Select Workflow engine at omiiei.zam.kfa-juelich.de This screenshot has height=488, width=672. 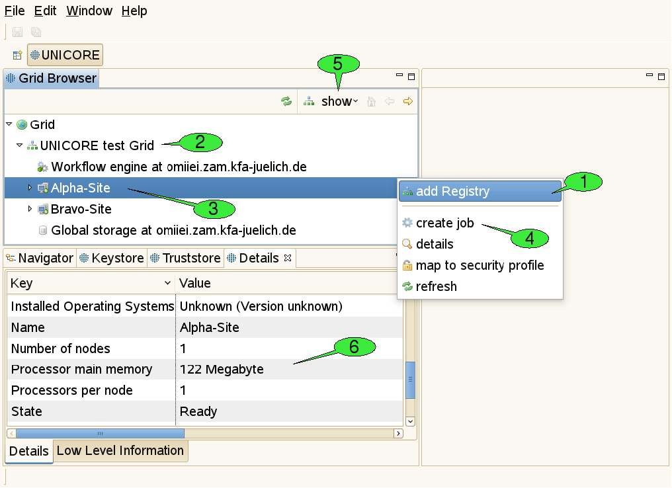[172, 167]
